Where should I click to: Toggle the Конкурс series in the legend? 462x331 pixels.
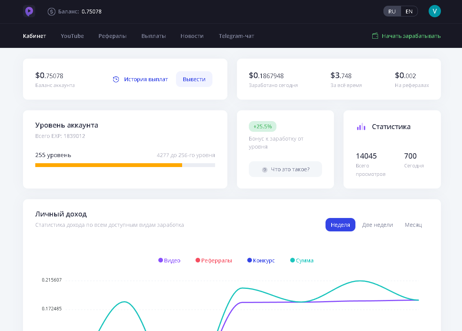(261, 261)
